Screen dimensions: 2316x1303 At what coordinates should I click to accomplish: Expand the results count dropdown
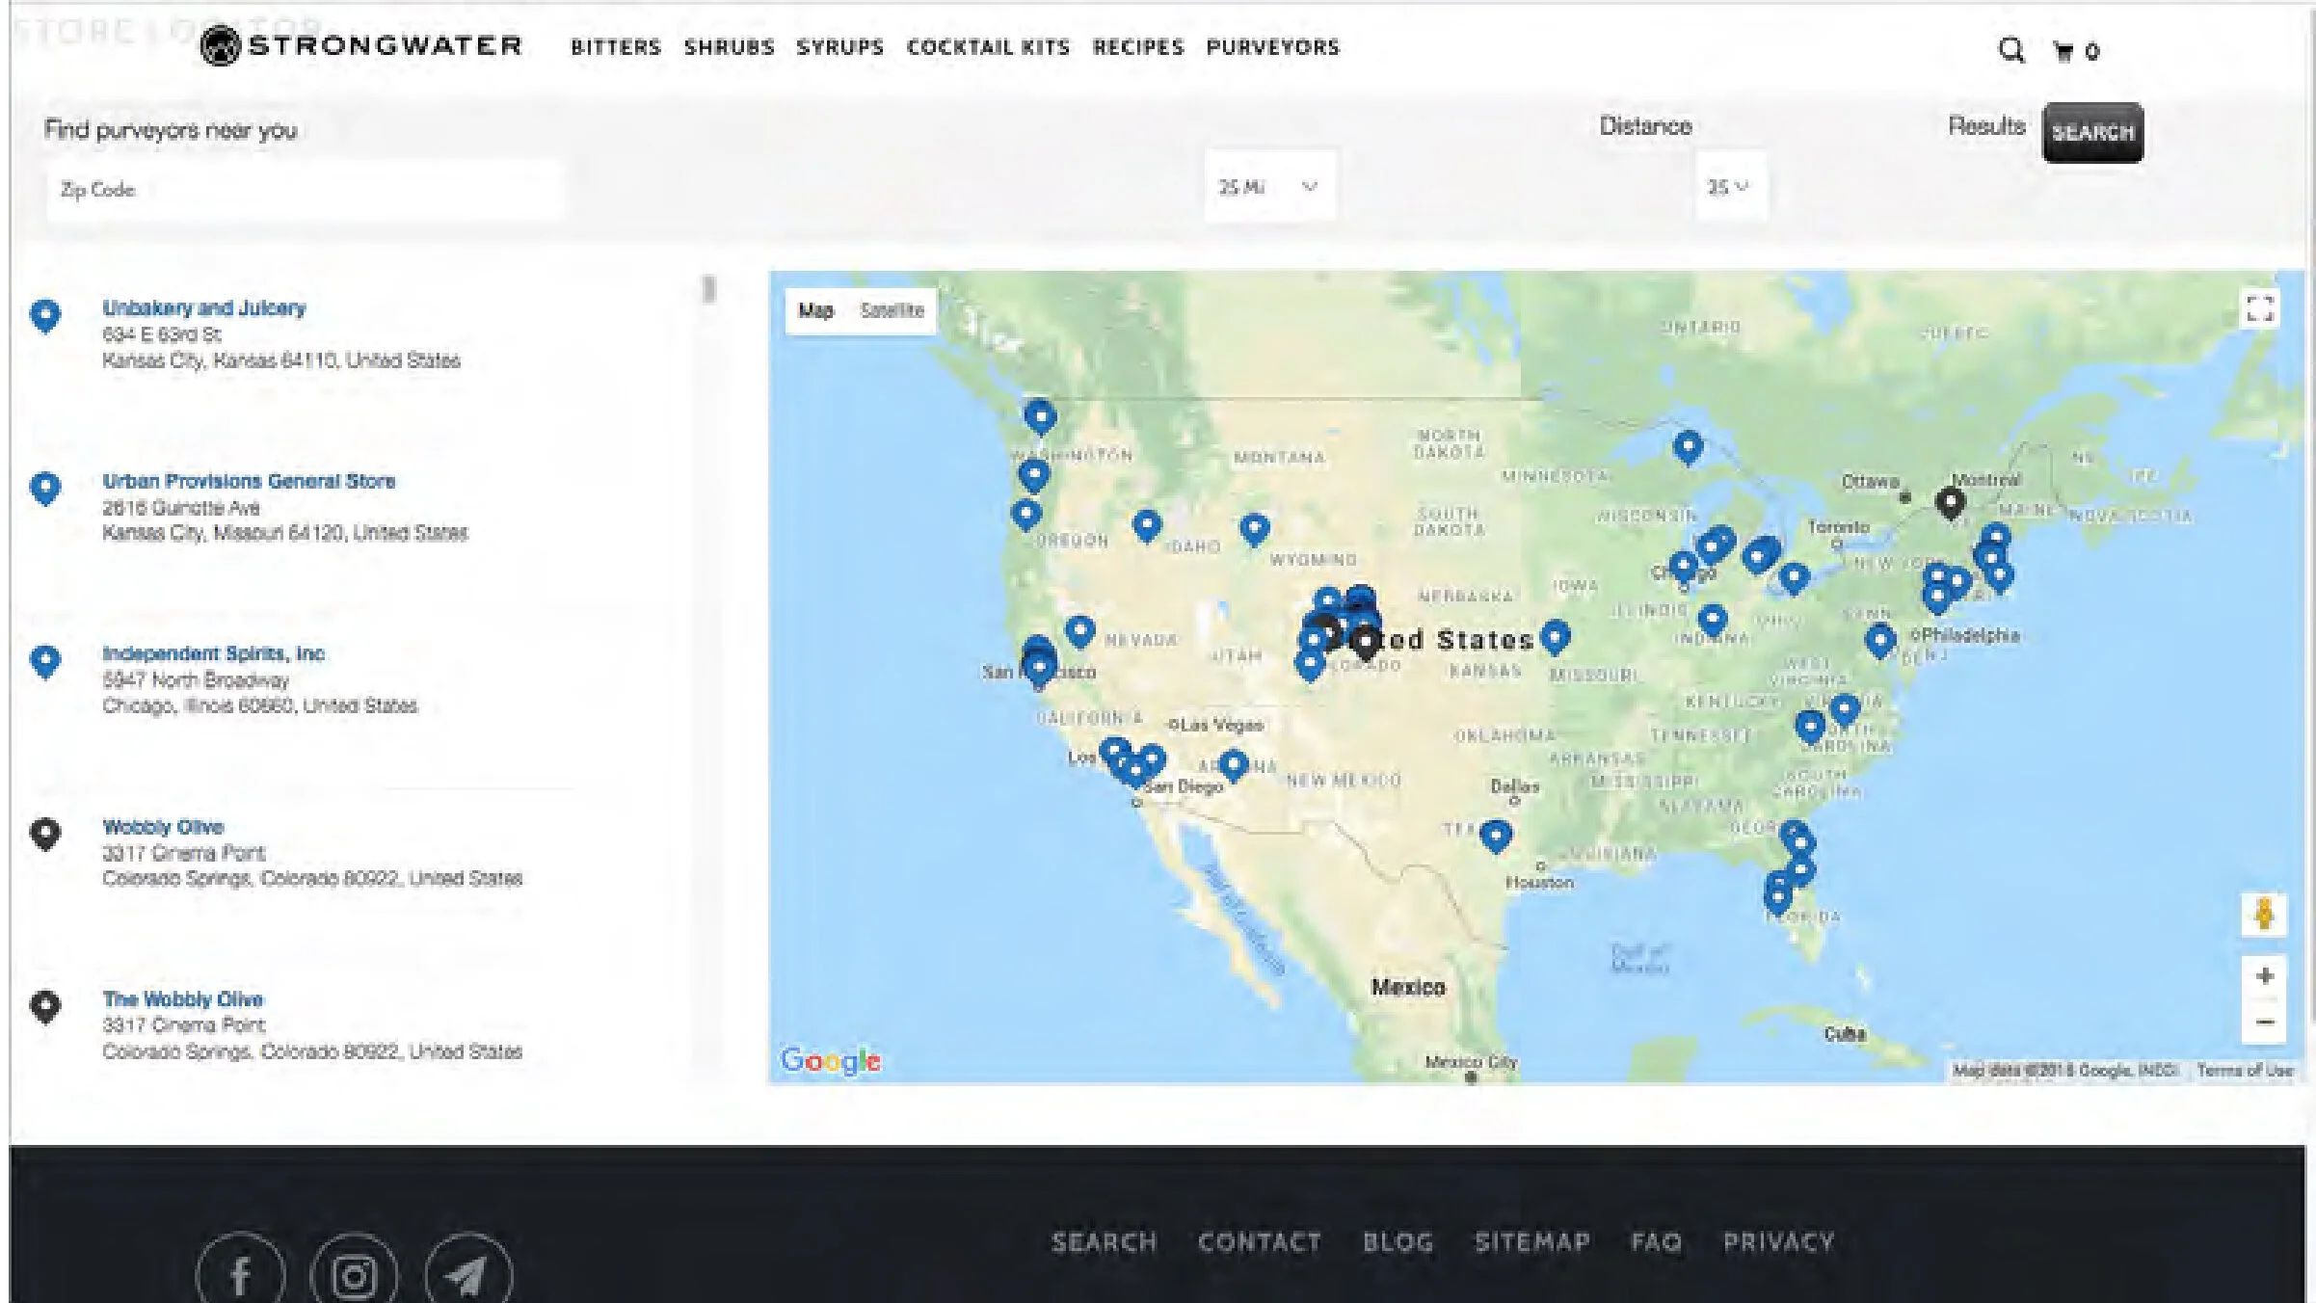pyautogui.click(x=1729, y=187)
